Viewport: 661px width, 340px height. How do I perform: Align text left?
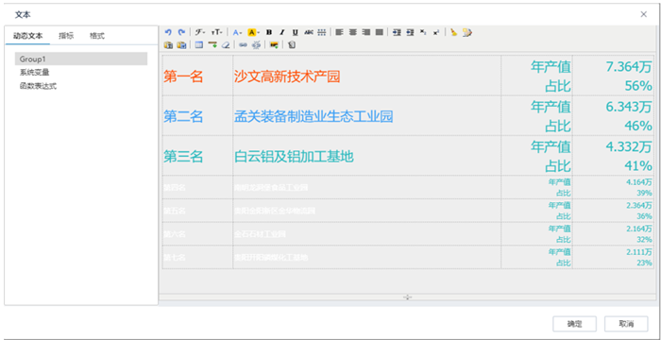[339, 32]
